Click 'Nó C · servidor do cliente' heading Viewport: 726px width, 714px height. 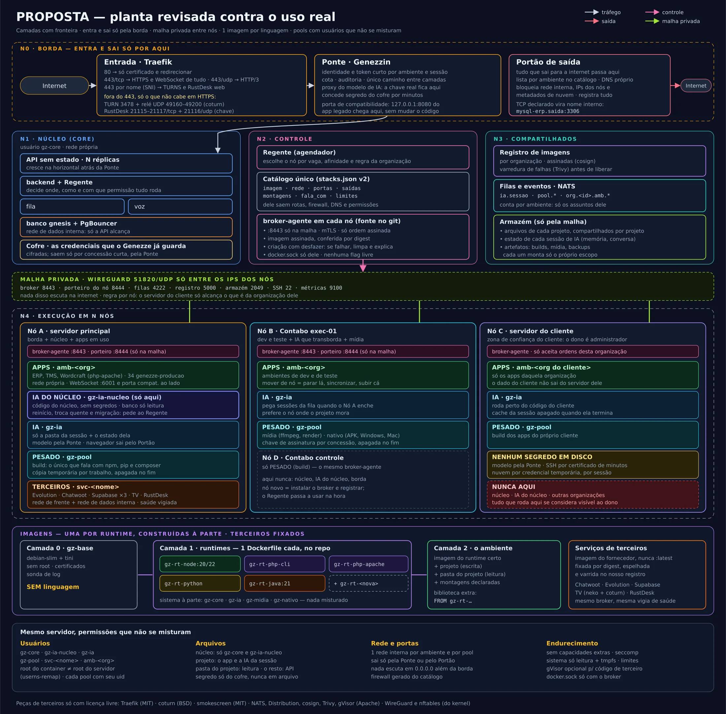[530, 331]
